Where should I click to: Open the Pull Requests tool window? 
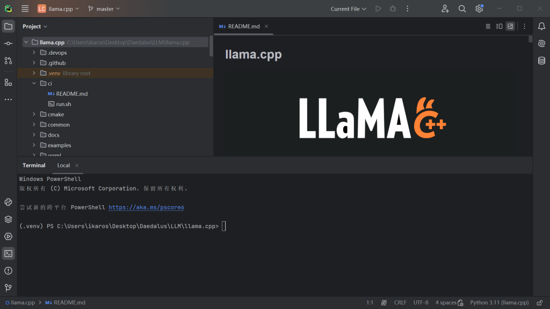point(9,61)
